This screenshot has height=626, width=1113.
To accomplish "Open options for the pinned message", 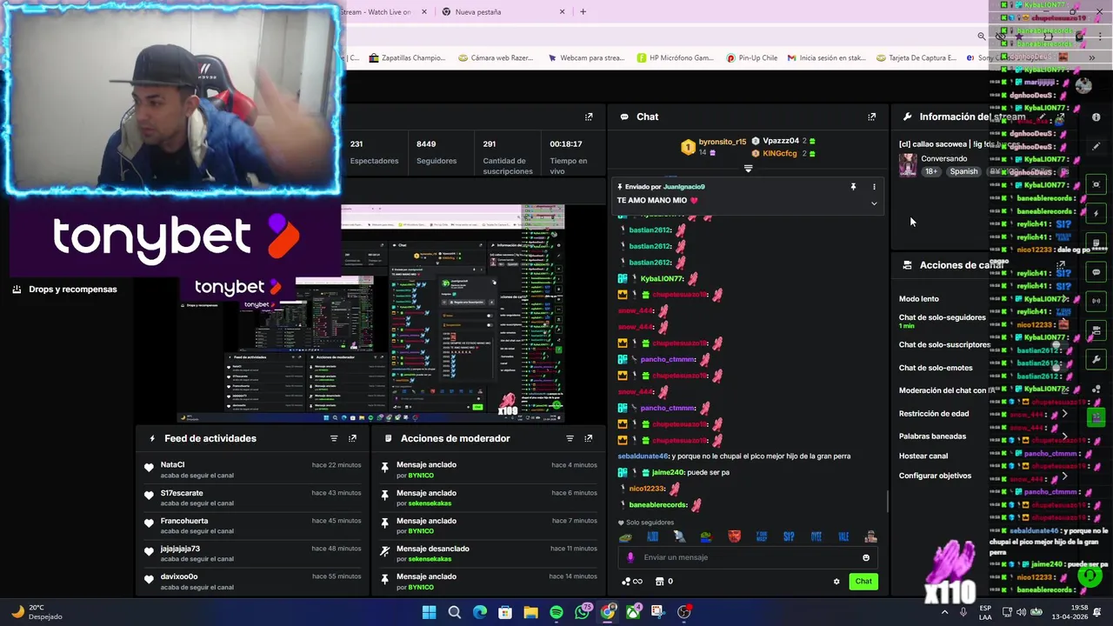I will click(x=874, y=187).
